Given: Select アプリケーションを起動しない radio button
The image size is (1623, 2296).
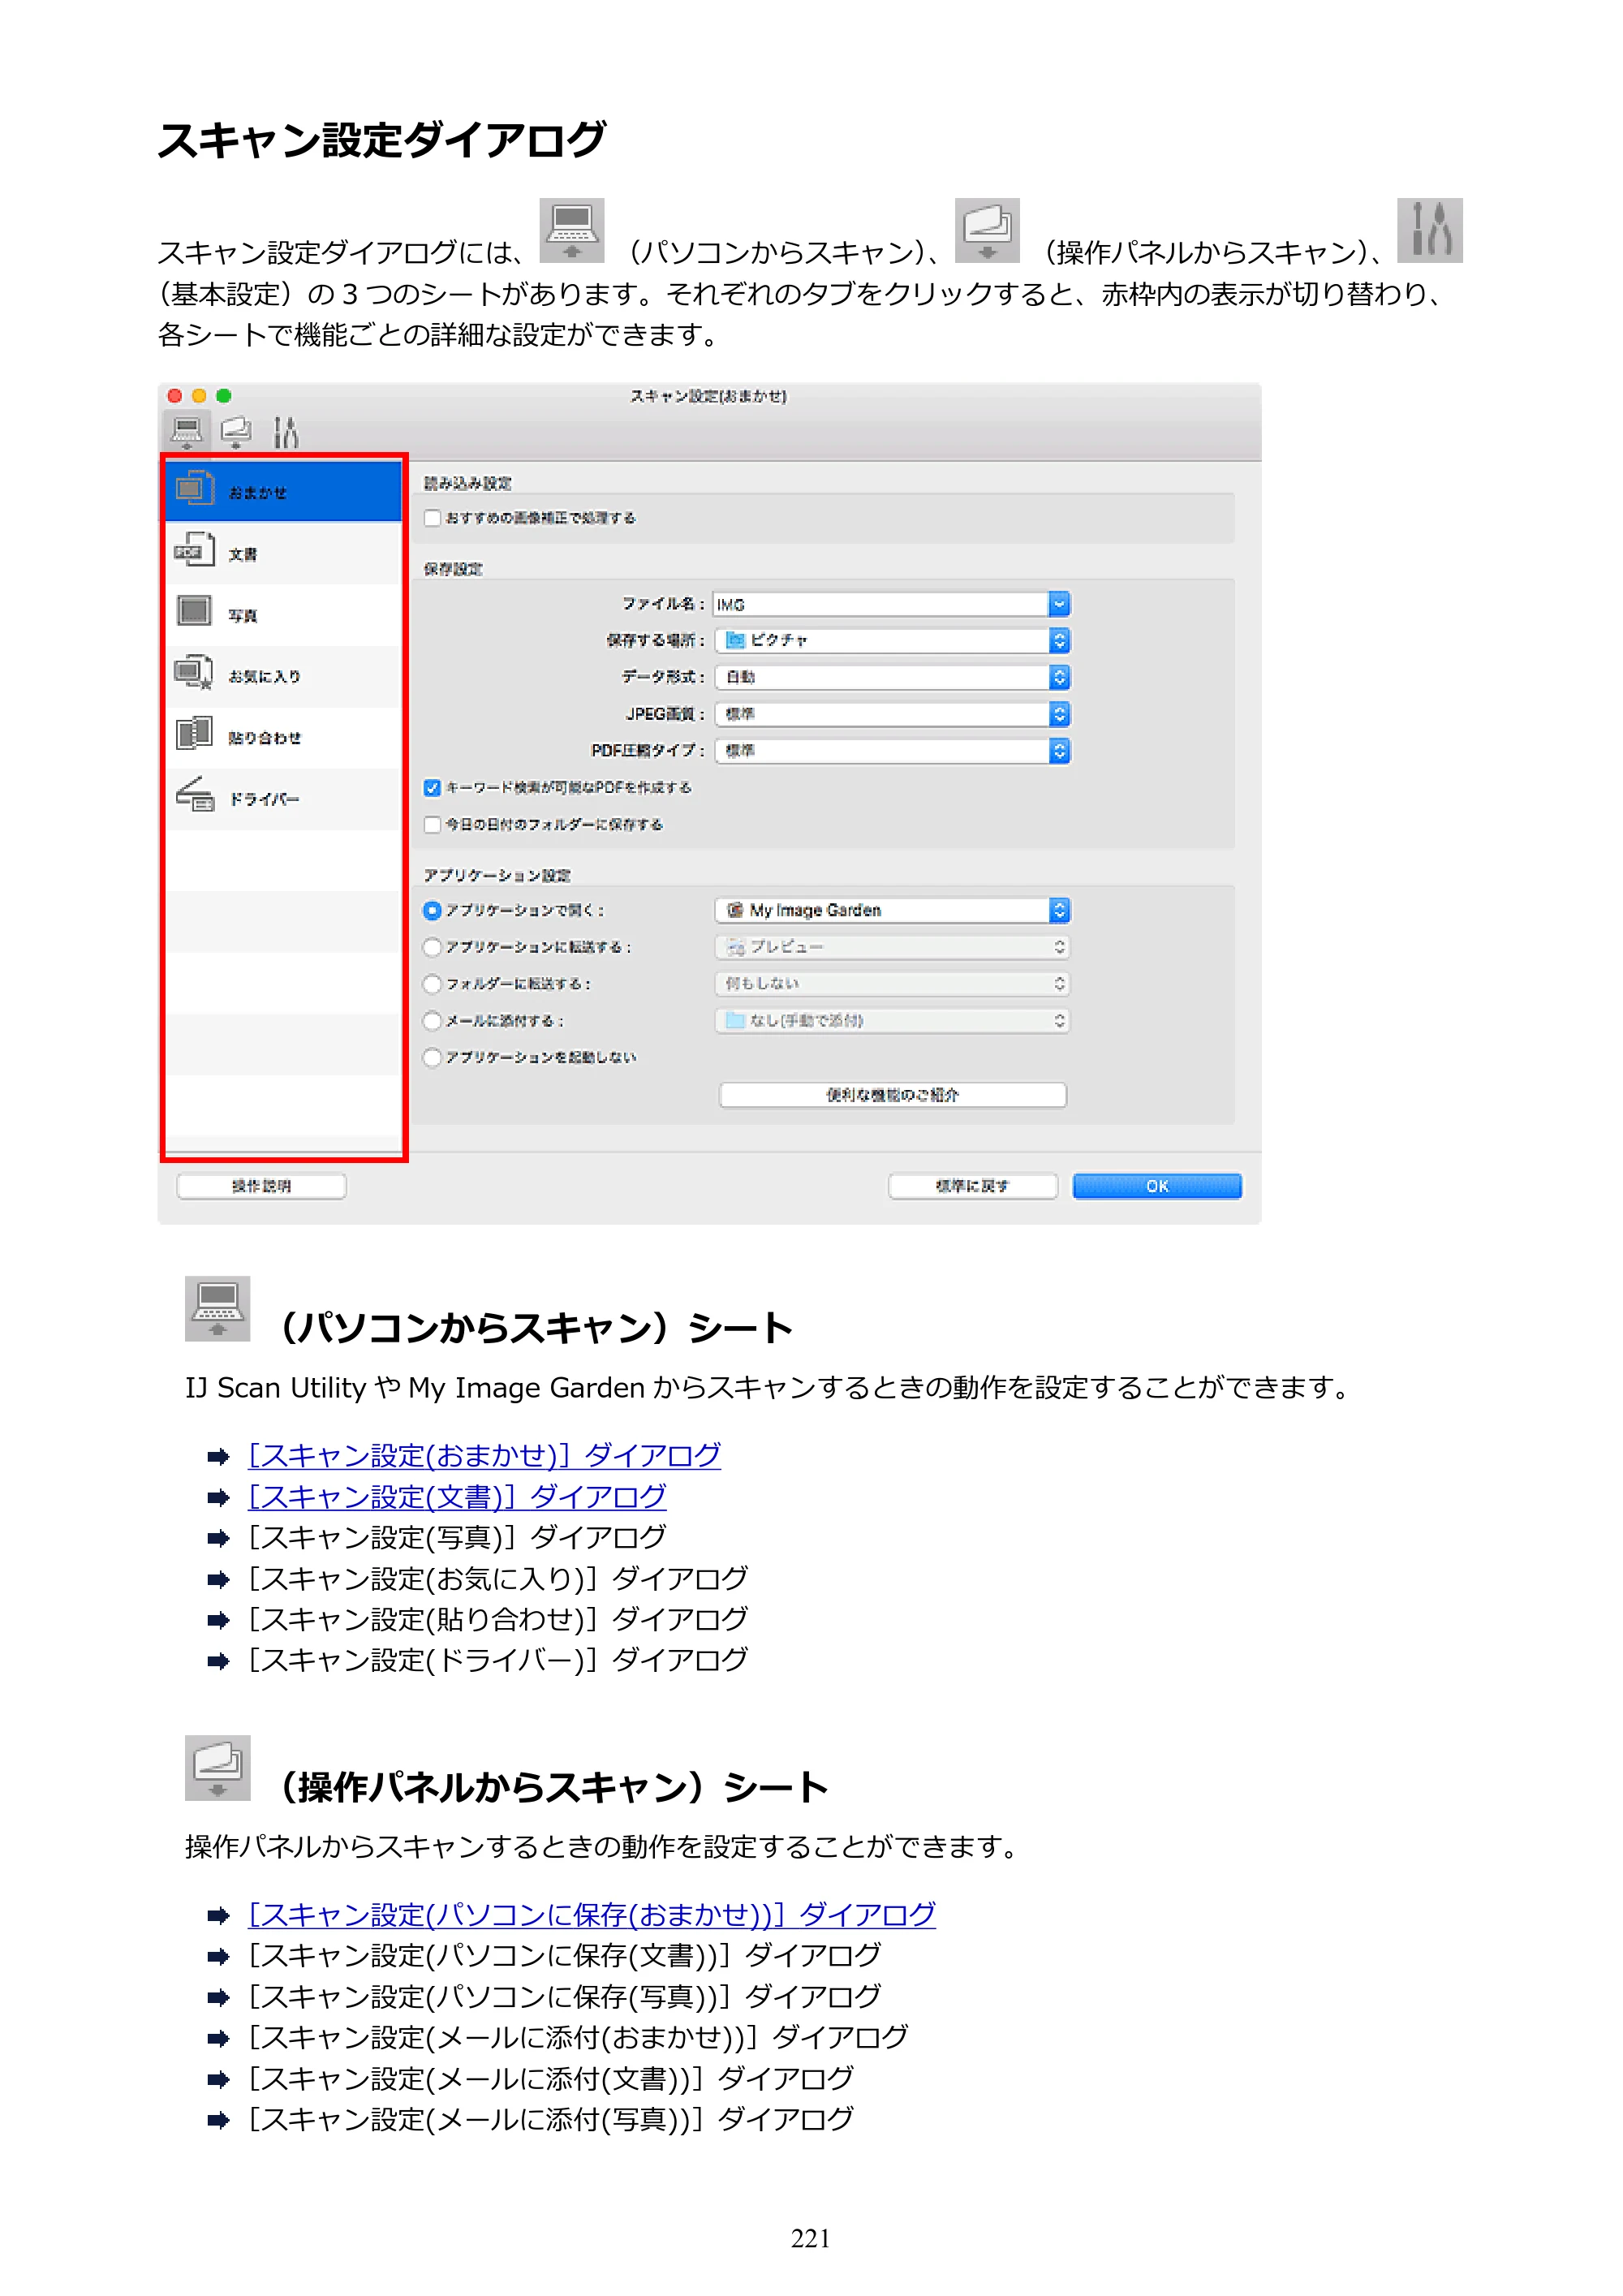Looking at the screenshot, I should point(432,1058).
